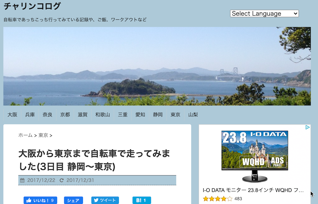Click the Hatena B! bookmark button
The image size is (318, 204).
(x=142, y=200)
